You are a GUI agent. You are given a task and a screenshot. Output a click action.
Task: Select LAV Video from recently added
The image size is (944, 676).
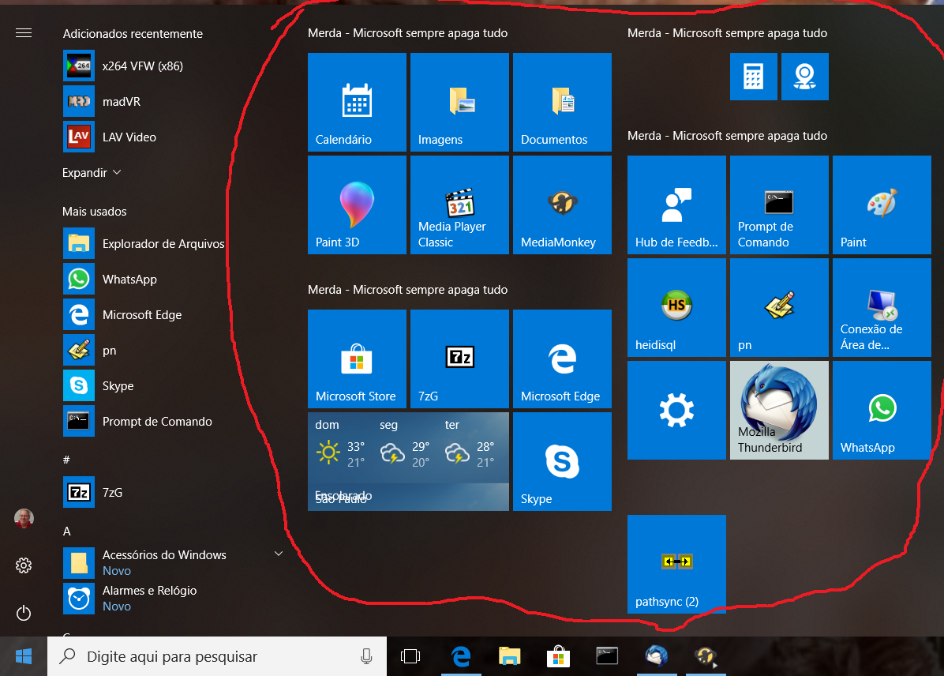coord(129,137)
